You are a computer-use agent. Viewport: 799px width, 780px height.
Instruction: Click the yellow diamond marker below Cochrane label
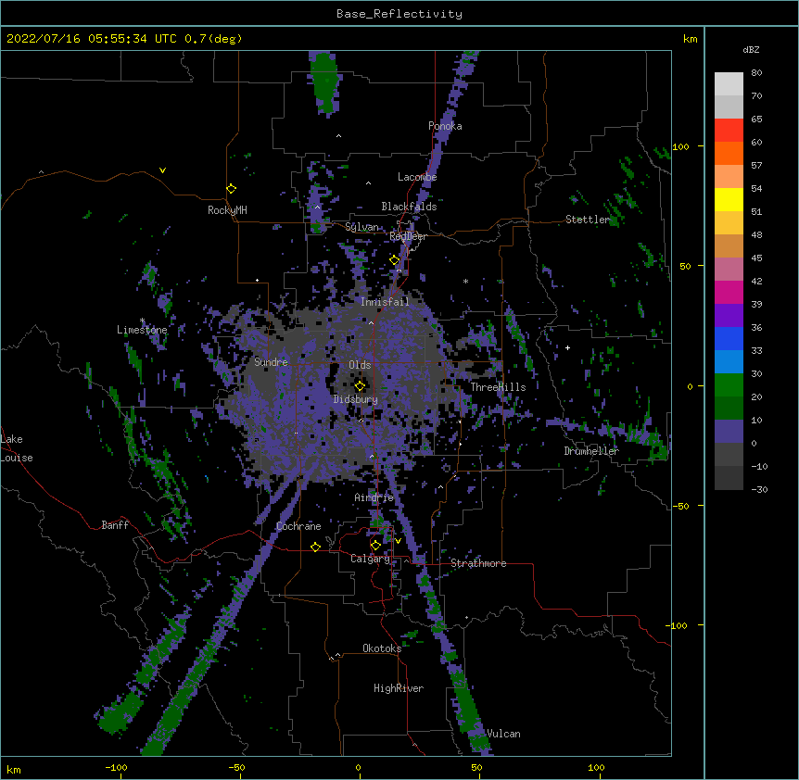(x=315, y=547)
